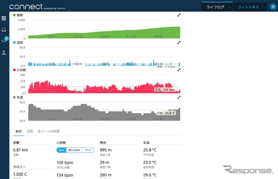Switch heart rate display to 最大心拍%
The width and height of the screenshot is (278, 179).
75,150
